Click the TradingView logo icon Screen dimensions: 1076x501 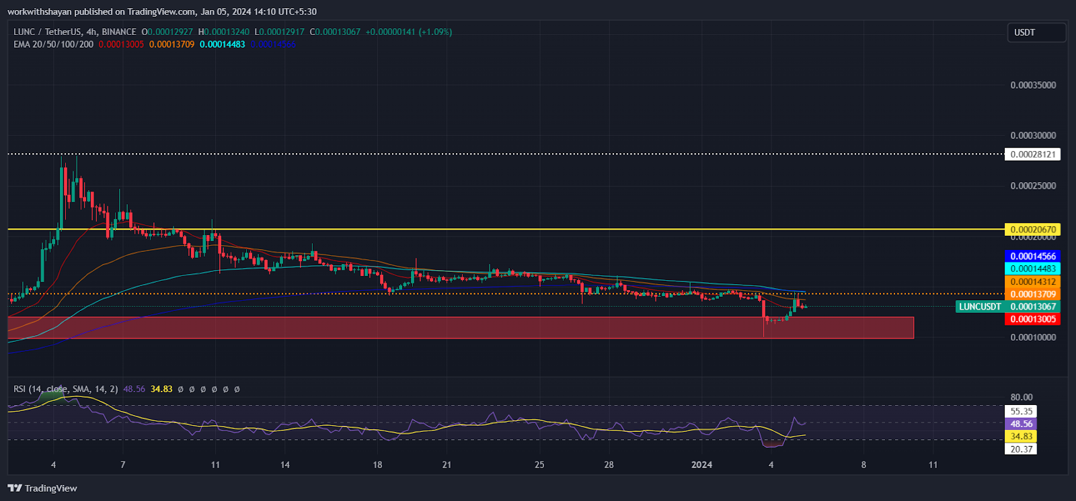(x=15, y=488)
